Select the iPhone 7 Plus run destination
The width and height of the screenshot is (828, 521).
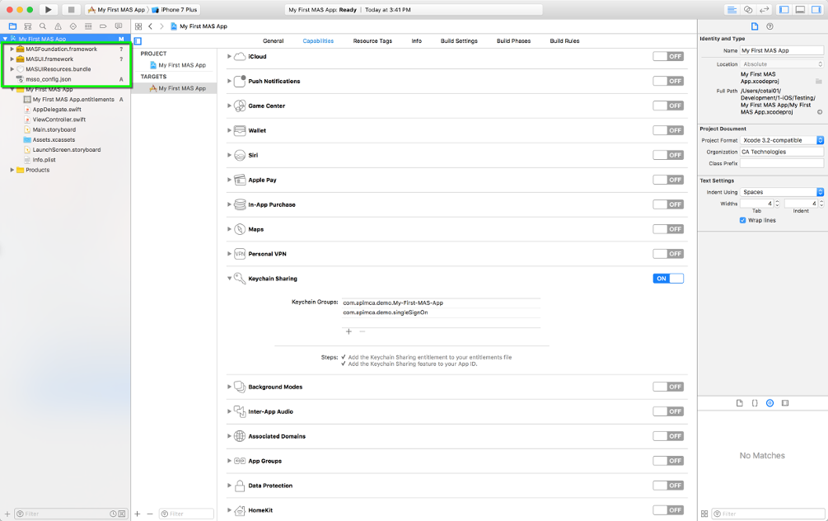pyautogui.click(x=175, y=10)
